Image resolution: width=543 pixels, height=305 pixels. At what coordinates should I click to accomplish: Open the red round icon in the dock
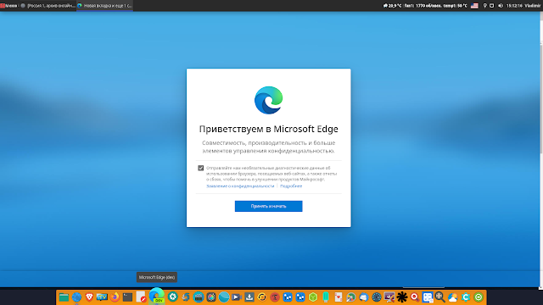point(275,297)
